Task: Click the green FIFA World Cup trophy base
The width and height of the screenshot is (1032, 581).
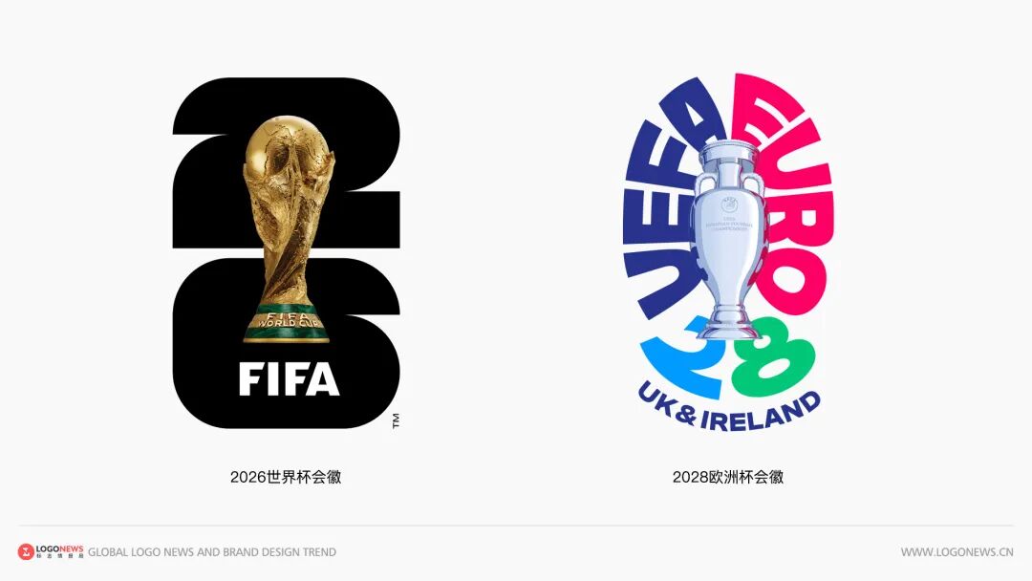Action: coord(287,324)
